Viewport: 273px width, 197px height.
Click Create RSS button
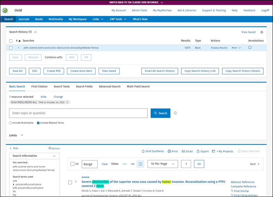(x=54, y=71)
